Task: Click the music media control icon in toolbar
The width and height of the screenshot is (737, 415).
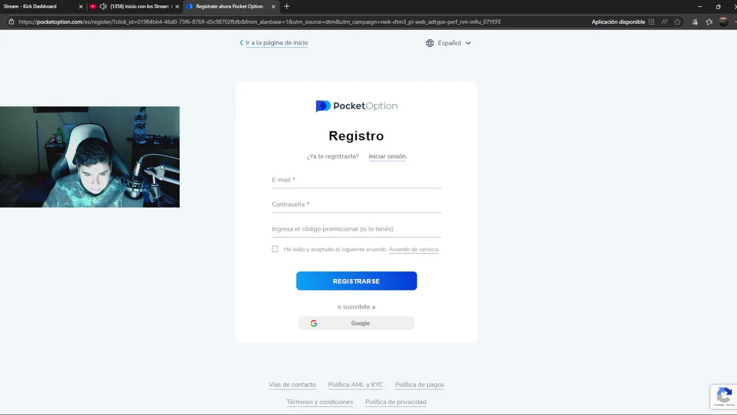Action: pos(695,22)
